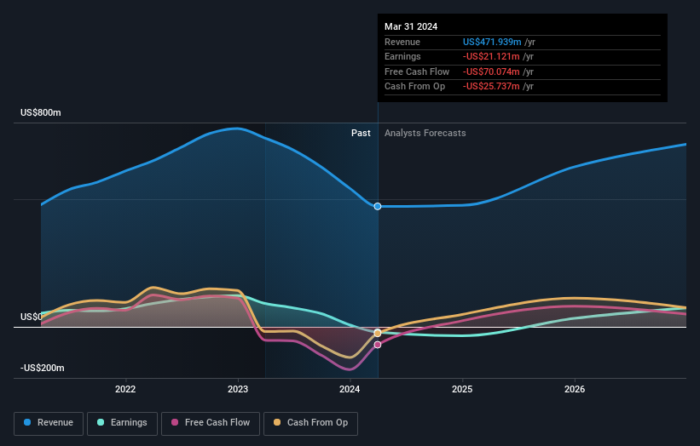700x446 pixels.
Task: Toggle the Revenue series legend button
Action: pyautogui.click(x=49, y=423)
